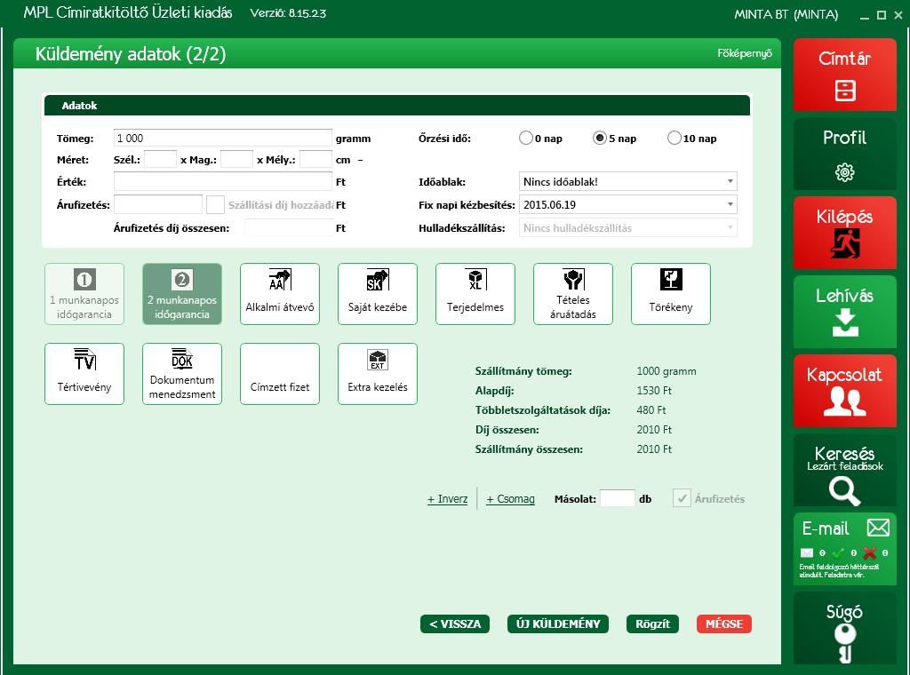Viewport: 910px width, 675px height.
Task: Open Profil settings gear button
Action: tap(844, 154)
